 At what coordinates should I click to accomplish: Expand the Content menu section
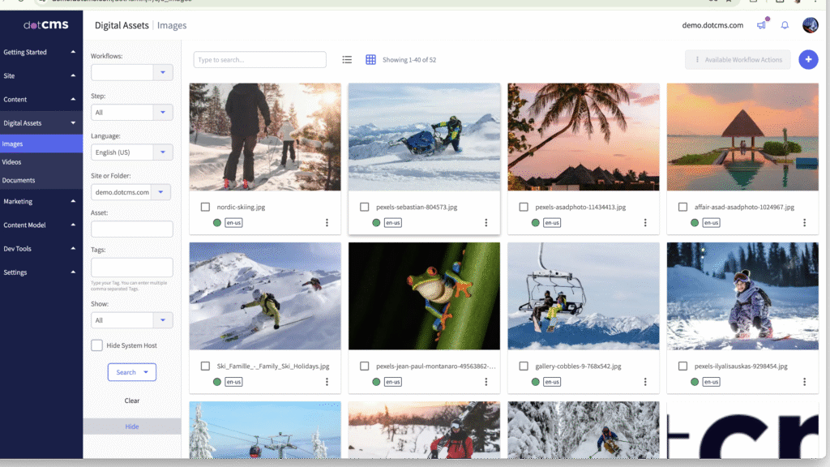40,100
